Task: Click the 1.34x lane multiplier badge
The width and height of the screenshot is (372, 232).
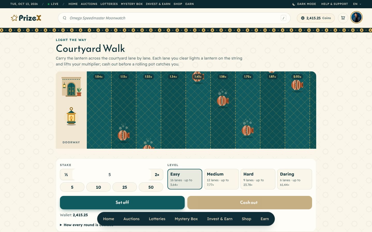Action: [x=173, y=77]
